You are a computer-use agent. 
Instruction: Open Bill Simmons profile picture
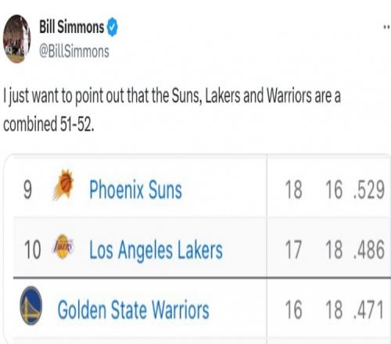[16, 39]
